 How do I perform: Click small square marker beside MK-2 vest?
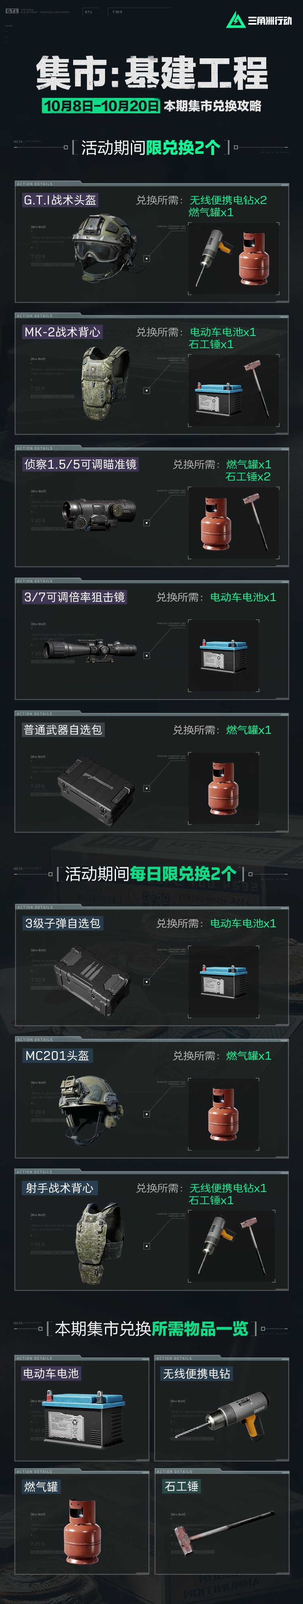(x=147, y=391)
